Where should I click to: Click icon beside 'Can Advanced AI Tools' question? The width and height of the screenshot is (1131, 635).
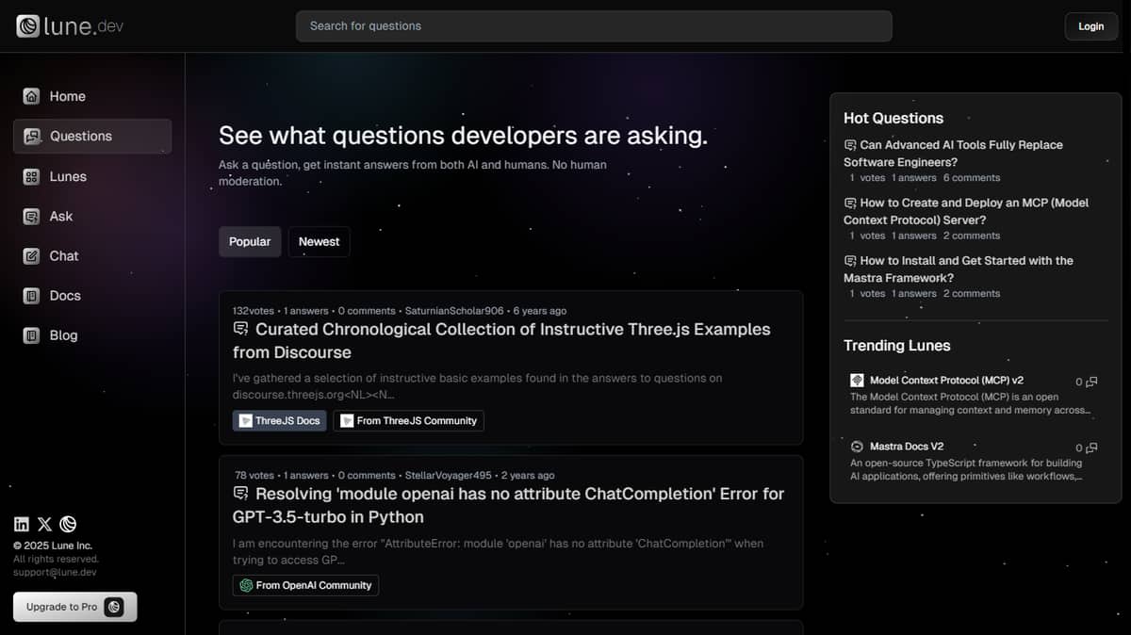(850, 145)
